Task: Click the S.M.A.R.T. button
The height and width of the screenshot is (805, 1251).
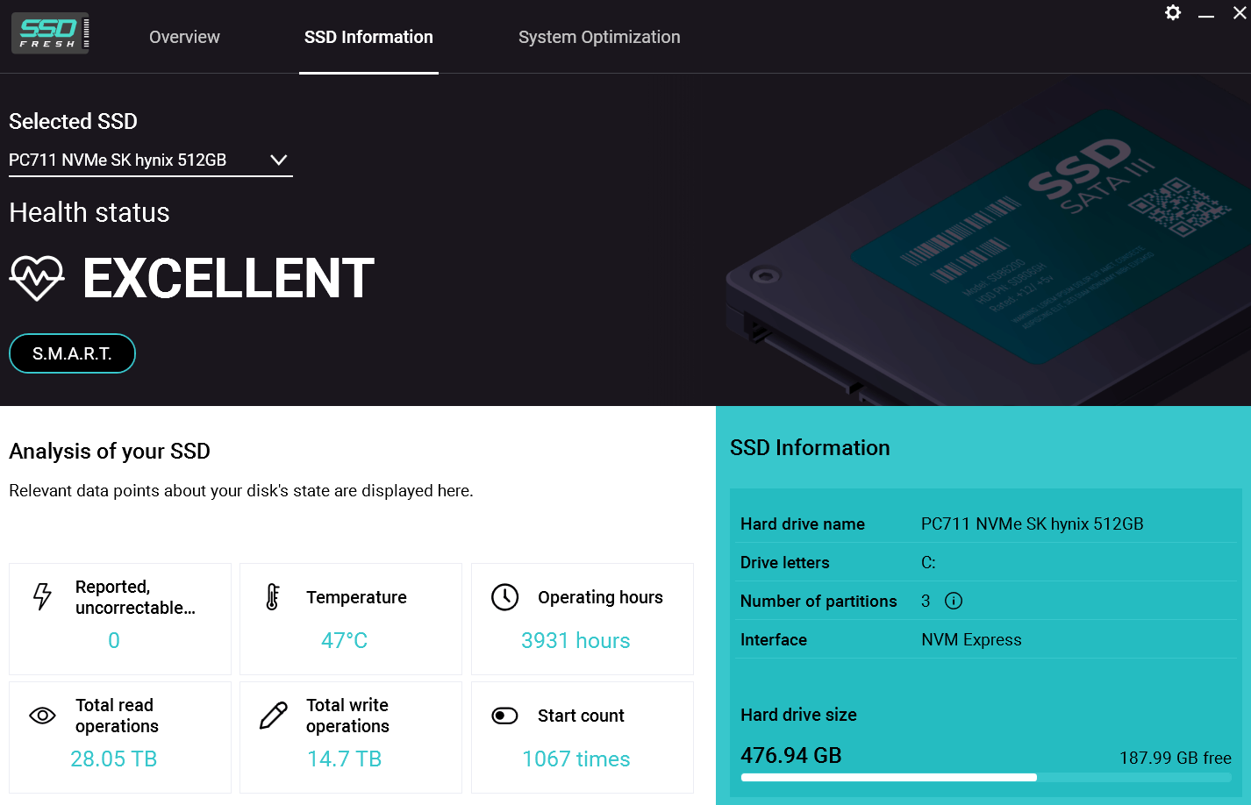Action: pyautogui.click(x=72, y=353)
